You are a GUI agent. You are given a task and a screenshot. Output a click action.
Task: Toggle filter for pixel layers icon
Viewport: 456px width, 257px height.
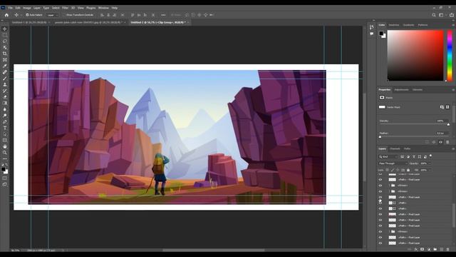pos(403,157)
